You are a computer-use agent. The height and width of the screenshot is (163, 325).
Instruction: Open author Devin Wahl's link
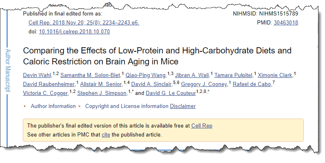coord(37,75)
